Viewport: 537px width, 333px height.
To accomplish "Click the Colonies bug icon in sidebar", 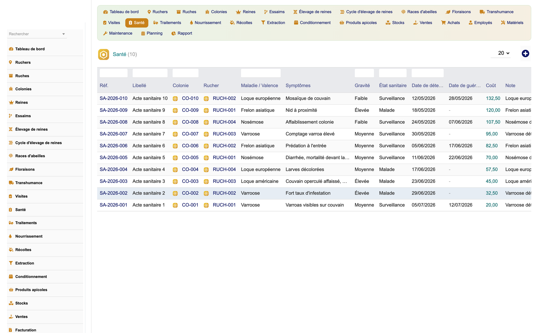I will (11, 89).
